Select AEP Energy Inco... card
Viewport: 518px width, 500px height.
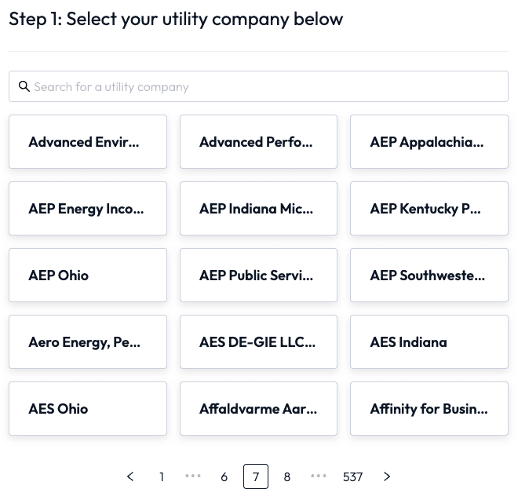click(x=88, y=209)
